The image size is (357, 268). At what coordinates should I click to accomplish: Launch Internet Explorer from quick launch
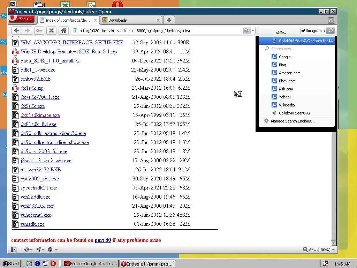click(x=37, y=264)
